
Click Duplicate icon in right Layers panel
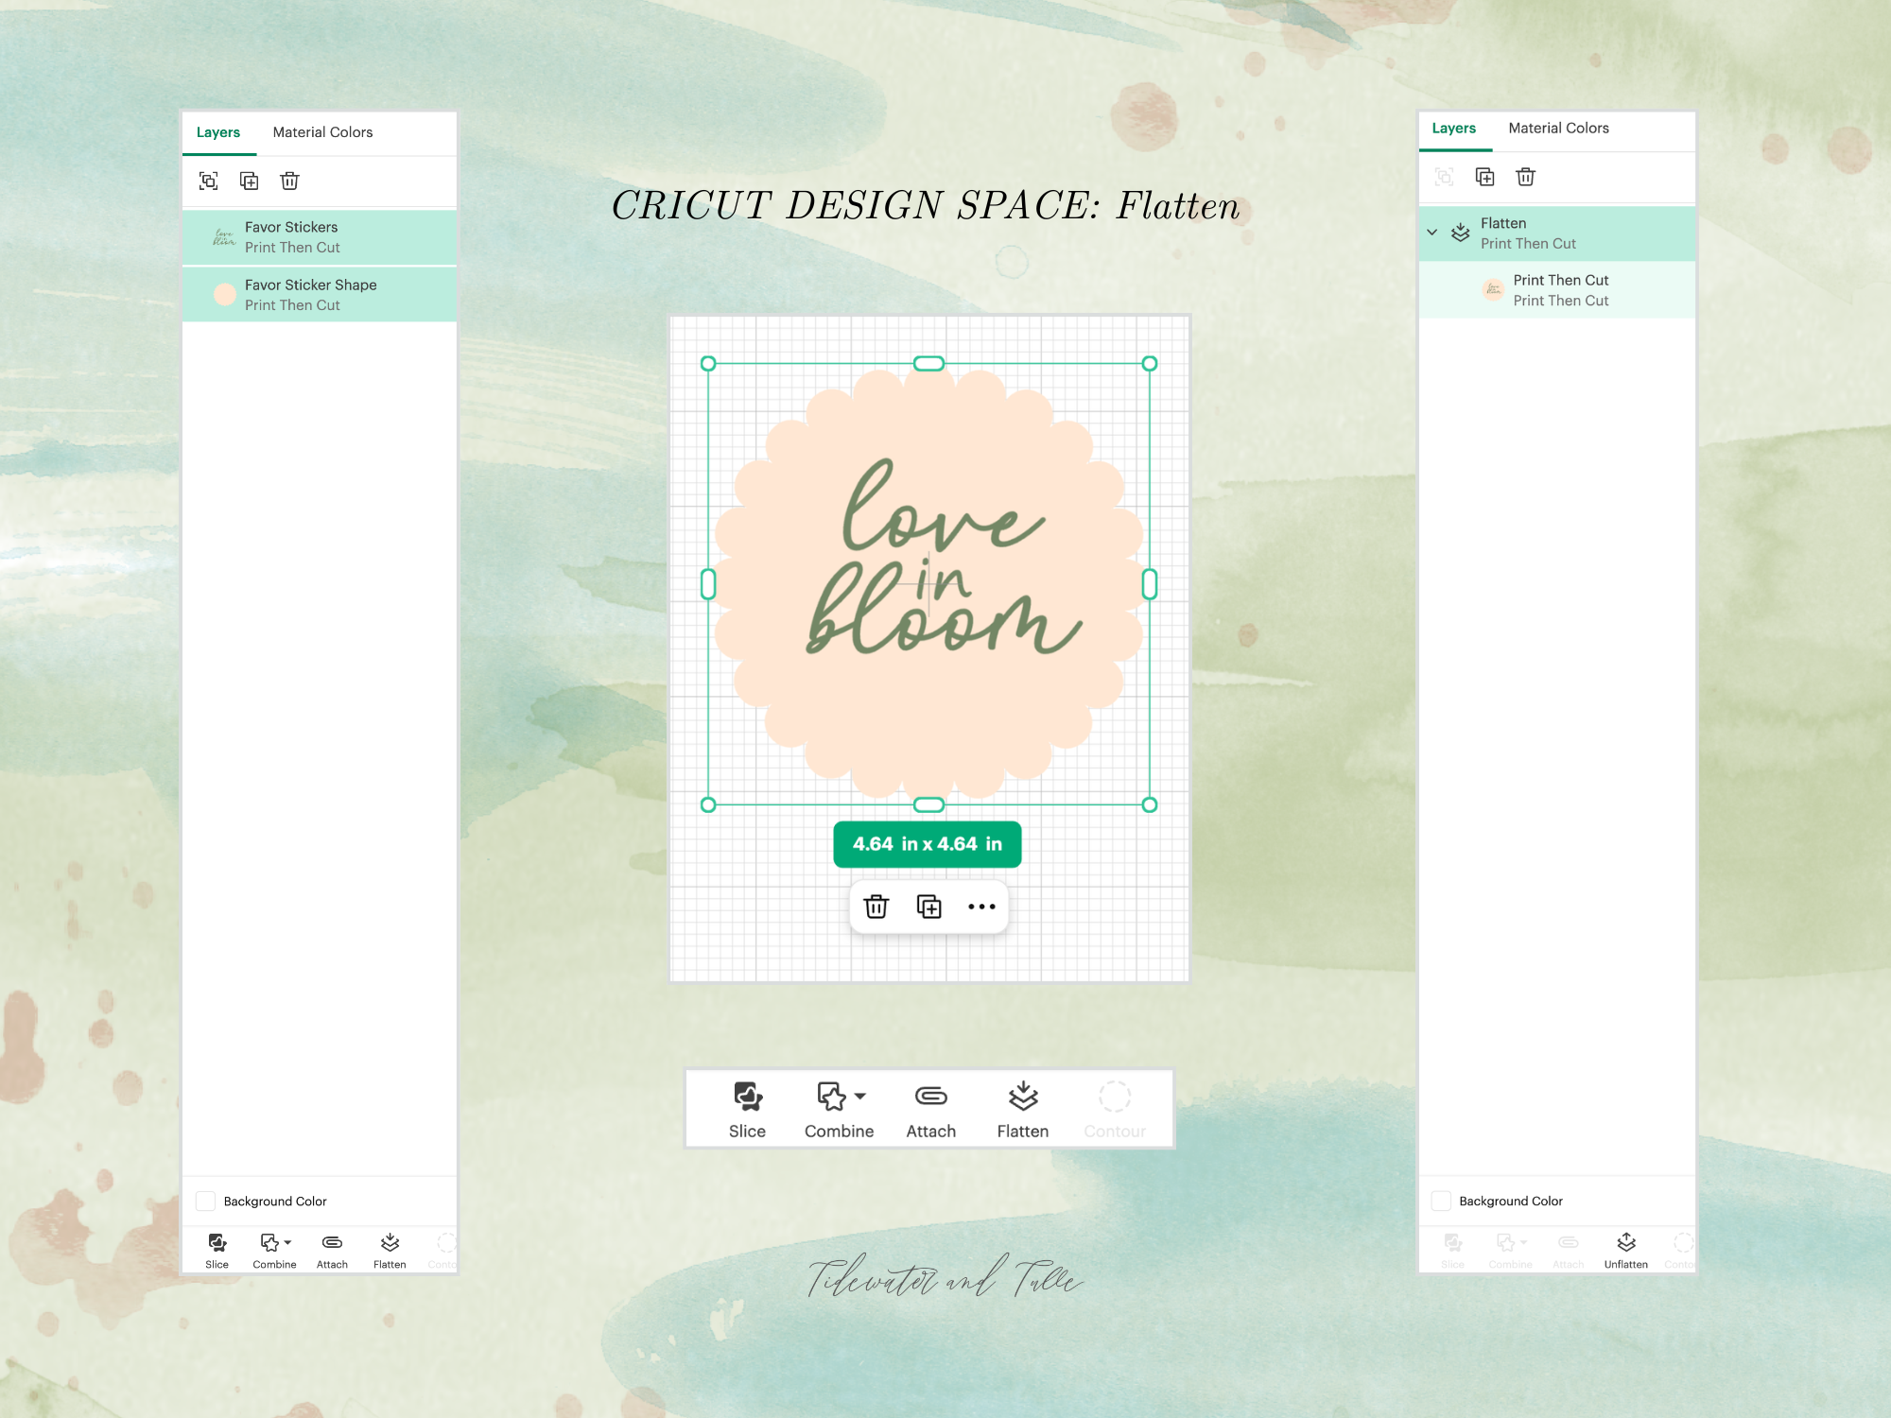pos(1484,177)
